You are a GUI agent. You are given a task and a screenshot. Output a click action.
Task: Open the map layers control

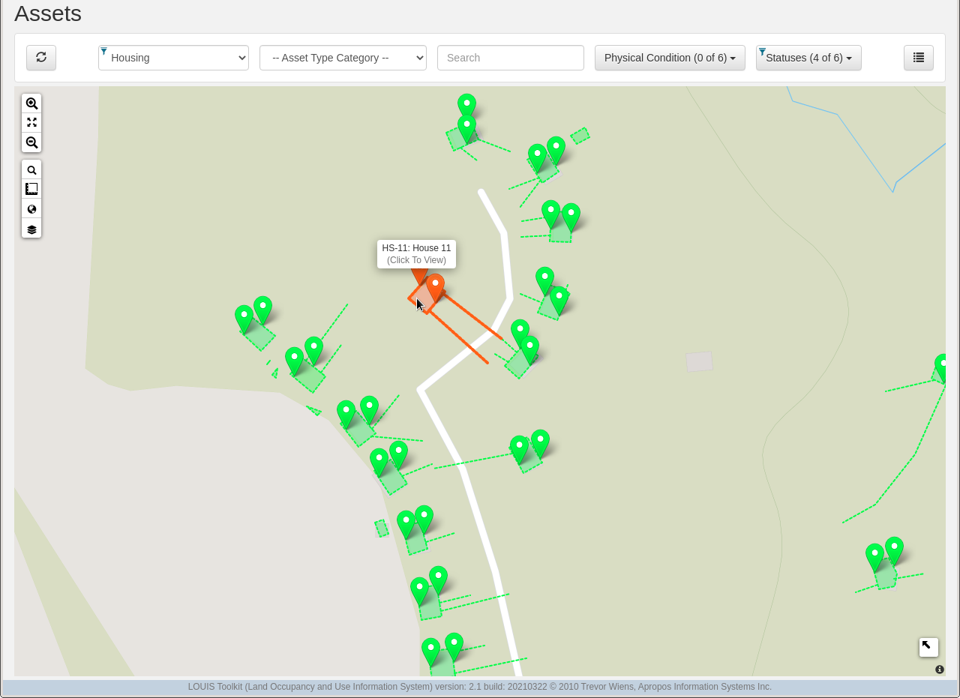pyautogui.click(x=31, y=229)
